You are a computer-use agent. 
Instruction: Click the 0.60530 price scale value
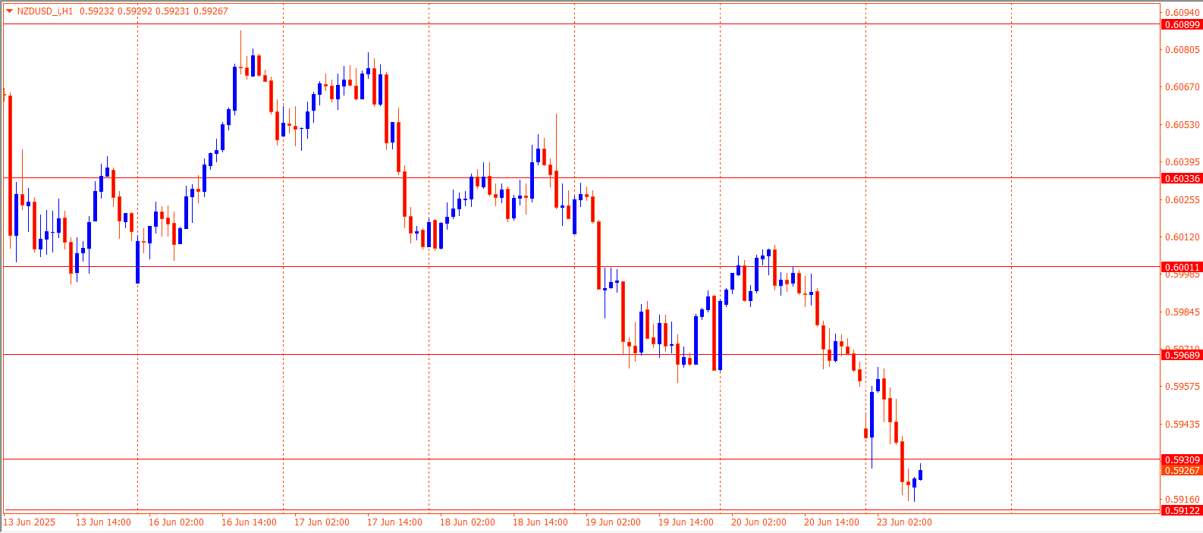1183,125
